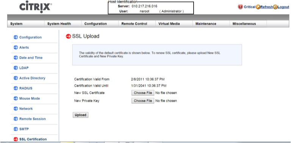
Task: Open the SMTP settings page
Action: pyautogui.click(x=24, y=129)
